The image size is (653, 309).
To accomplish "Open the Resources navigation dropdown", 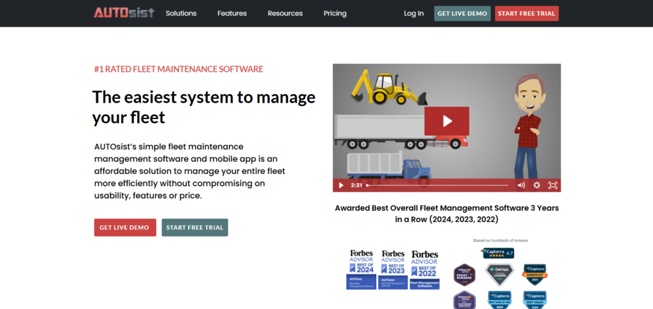I will [x=285, y=13].
